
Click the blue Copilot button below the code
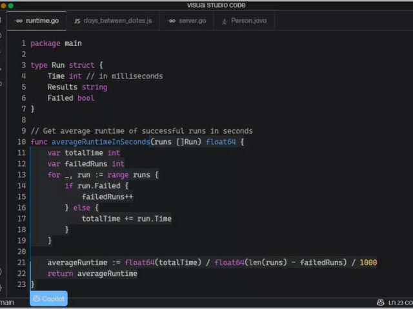tap(48, 299)
